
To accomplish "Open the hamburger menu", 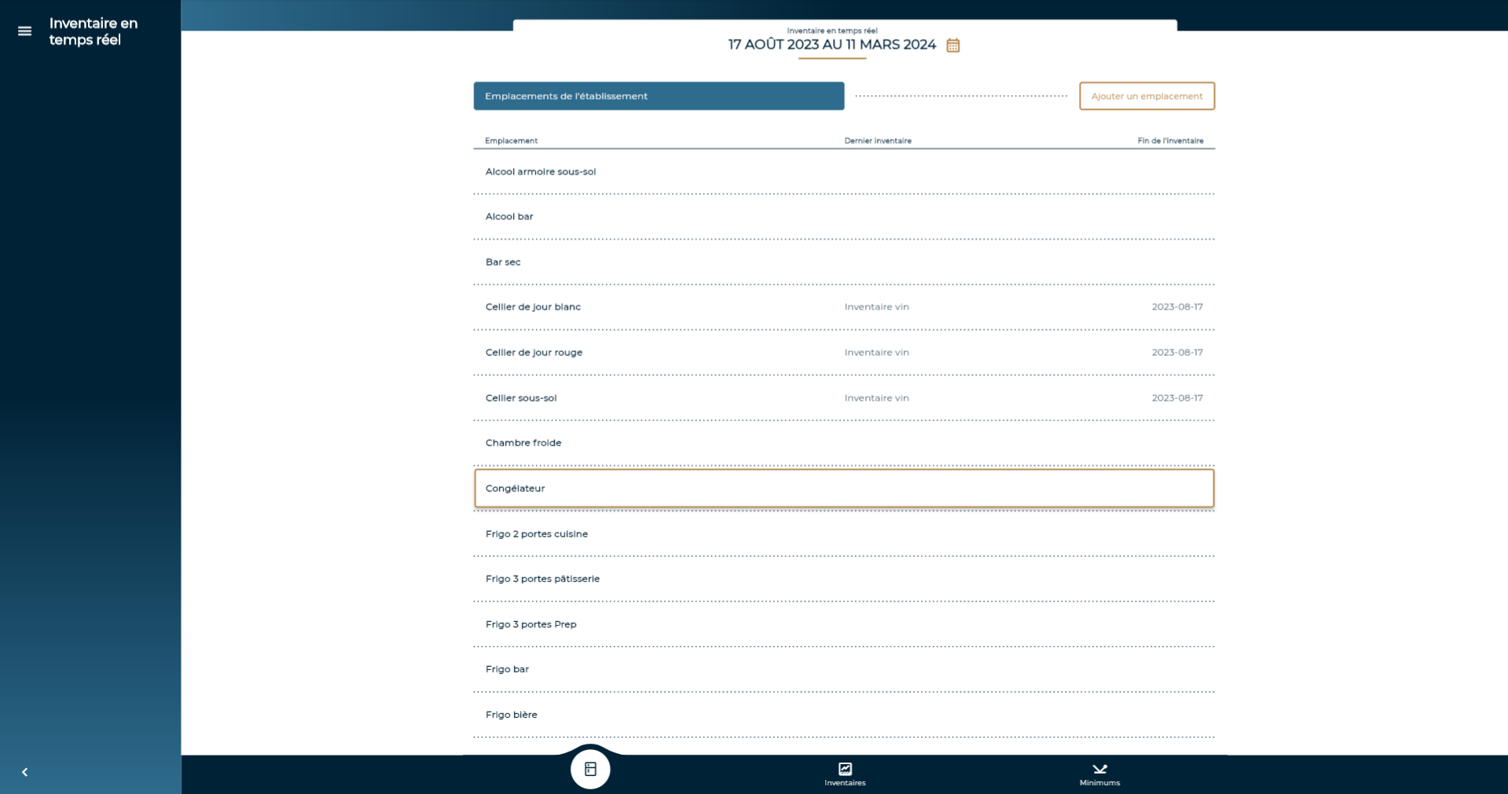I will pyautogui.click(x=24, y=31).
